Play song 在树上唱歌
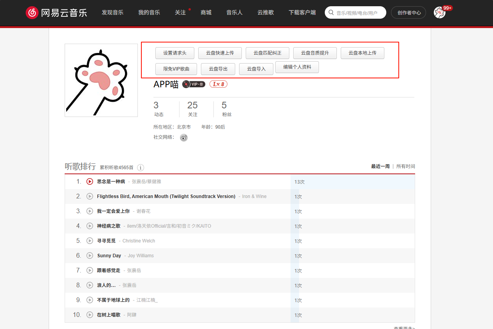Image resolution: width=493 pixels, height=329 pixels. click(90, 315)
